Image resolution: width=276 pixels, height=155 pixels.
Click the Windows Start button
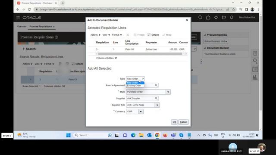point(68,135)
